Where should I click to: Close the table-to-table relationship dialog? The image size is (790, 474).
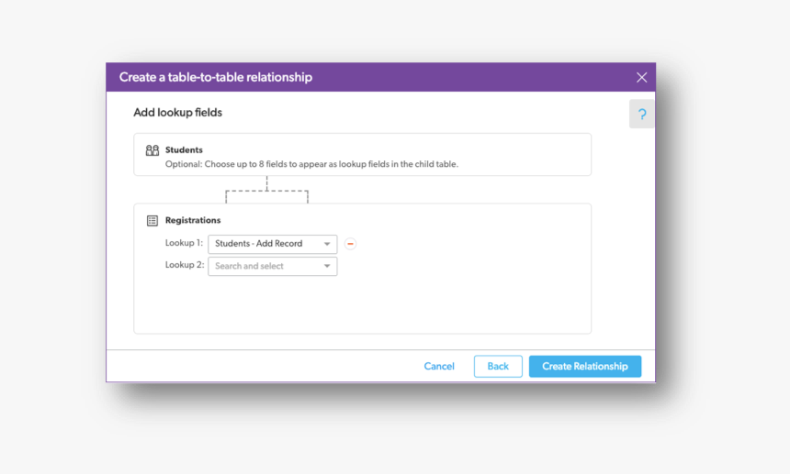point(641,78)
